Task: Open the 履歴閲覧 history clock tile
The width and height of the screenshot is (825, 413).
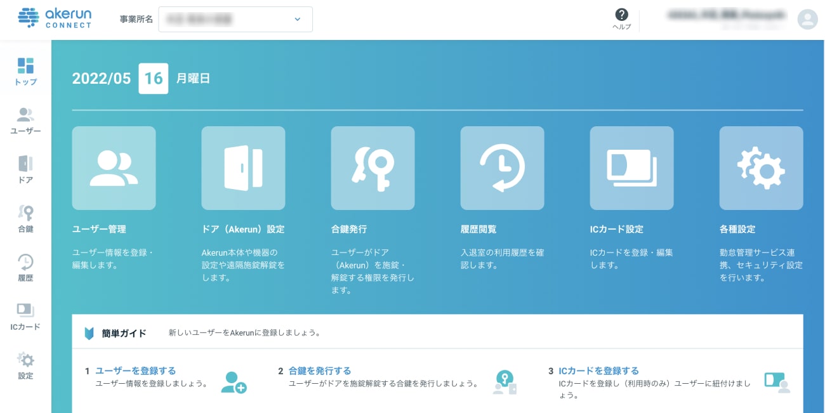Action: click(x=502, y=168)
